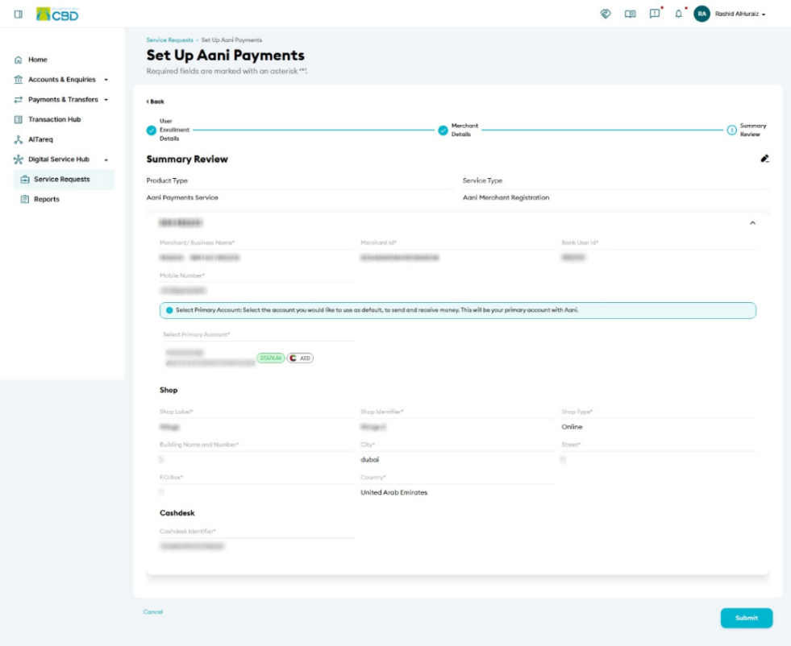
Task: Open the feedback message icon
Action: coord(654,14)
